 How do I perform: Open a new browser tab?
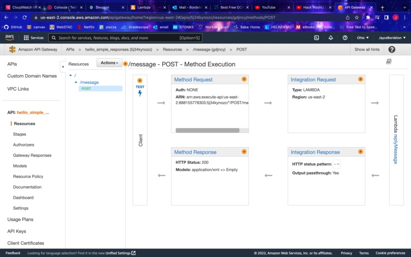(382, 7)
